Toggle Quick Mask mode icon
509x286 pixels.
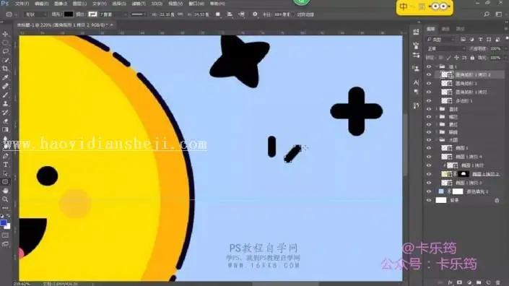click(x=5, y=235)
